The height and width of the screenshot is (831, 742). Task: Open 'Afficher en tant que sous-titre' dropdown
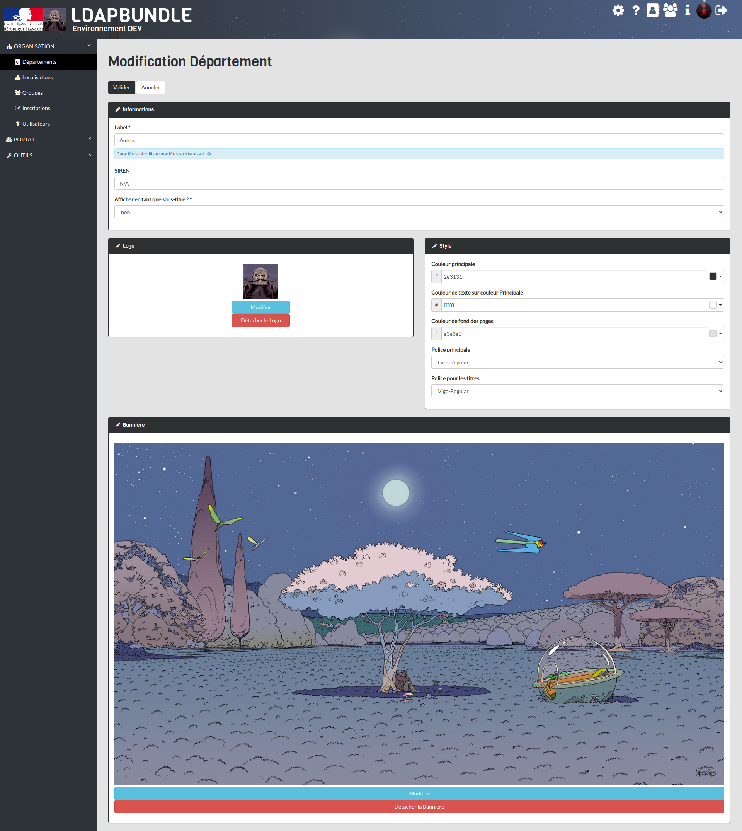[x=419, y=212]
